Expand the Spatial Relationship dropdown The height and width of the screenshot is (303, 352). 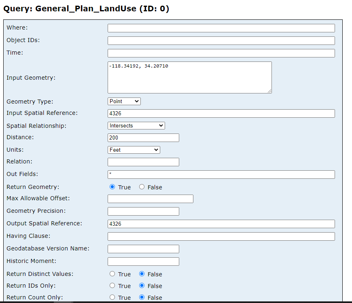coord(136,126)
